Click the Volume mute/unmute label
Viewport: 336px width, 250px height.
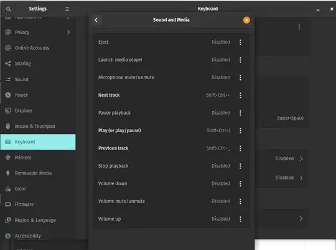pyautogui.click(x=121, y=201)
